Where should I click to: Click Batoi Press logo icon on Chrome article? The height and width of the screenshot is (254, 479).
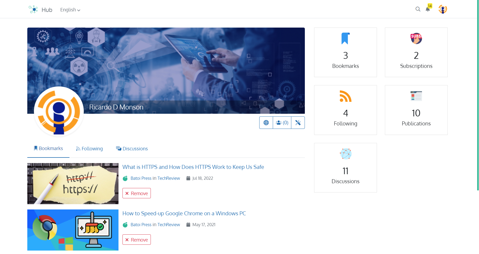click(125, 225)
